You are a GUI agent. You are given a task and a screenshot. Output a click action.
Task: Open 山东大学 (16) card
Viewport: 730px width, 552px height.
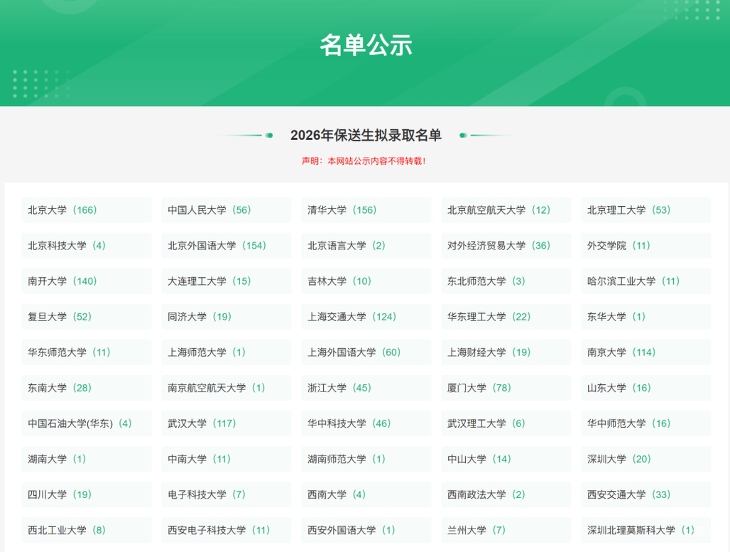(646, 388)
